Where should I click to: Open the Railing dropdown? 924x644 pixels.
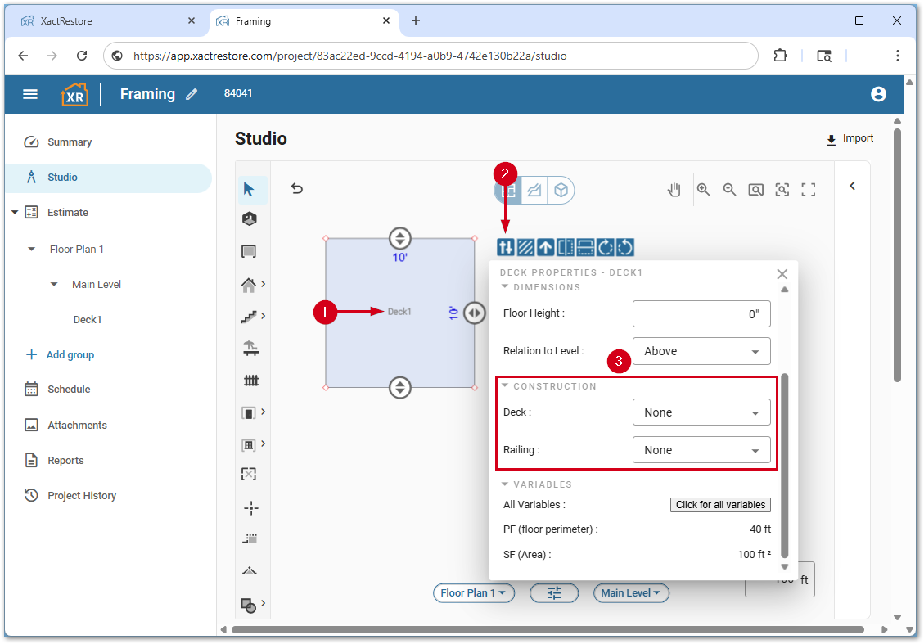(701, 450)
